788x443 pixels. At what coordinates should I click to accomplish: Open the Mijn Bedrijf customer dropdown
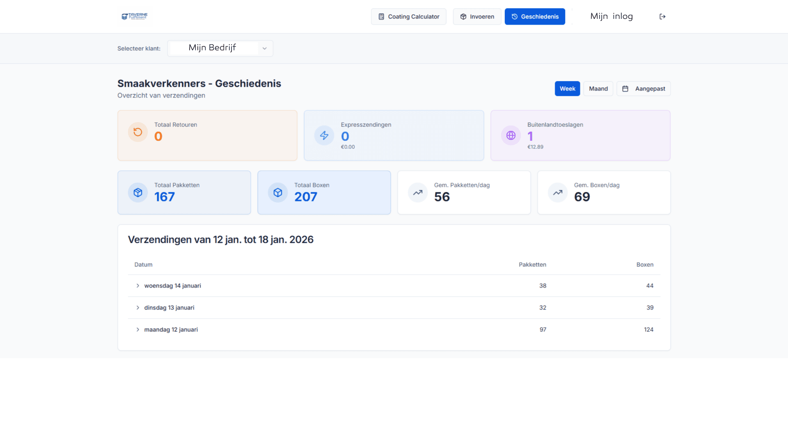click(220, 48)
